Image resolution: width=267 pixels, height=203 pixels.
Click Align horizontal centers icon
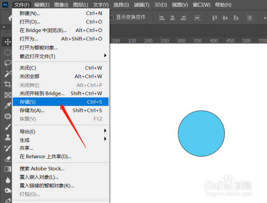[172, 18]
